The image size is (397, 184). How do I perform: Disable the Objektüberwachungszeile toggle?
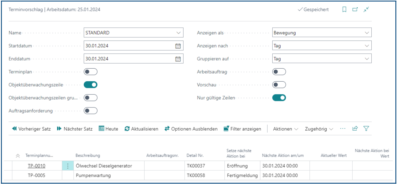pyautogui.click(x=90, y=85)
